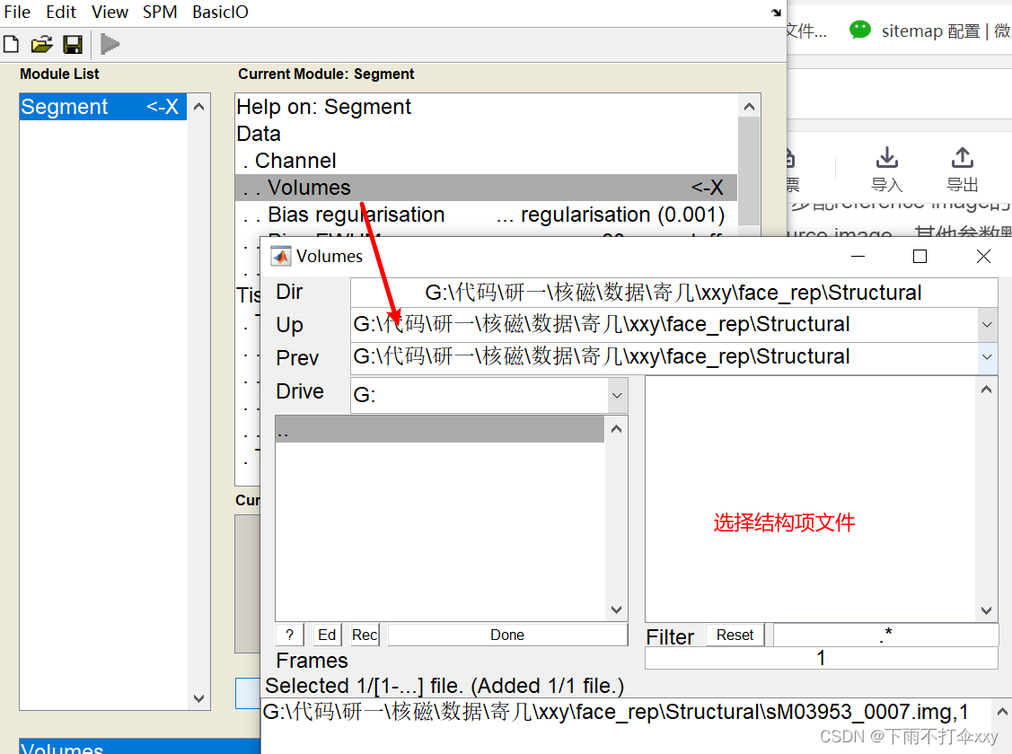Select the '..' parent folder entry

pyautogui.click(x=439, y=430)
